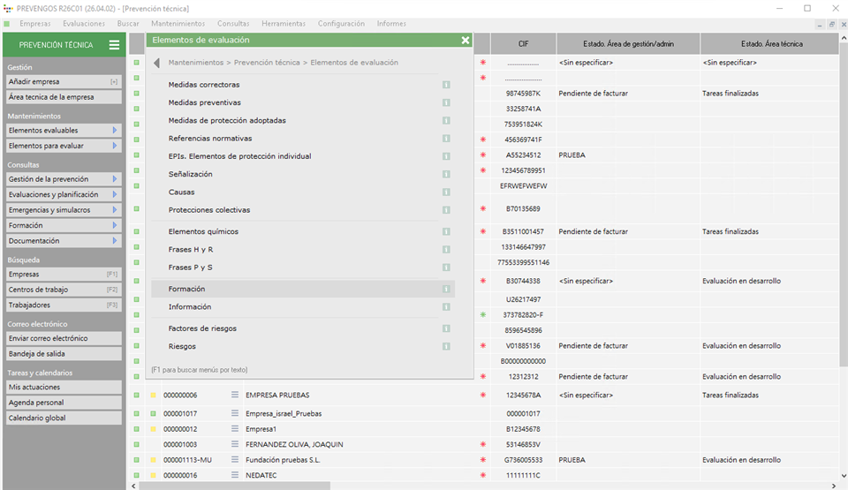Click info icon beside Señalización
The width and height of the screenshot is (848, 490).
tap(446, 175)
